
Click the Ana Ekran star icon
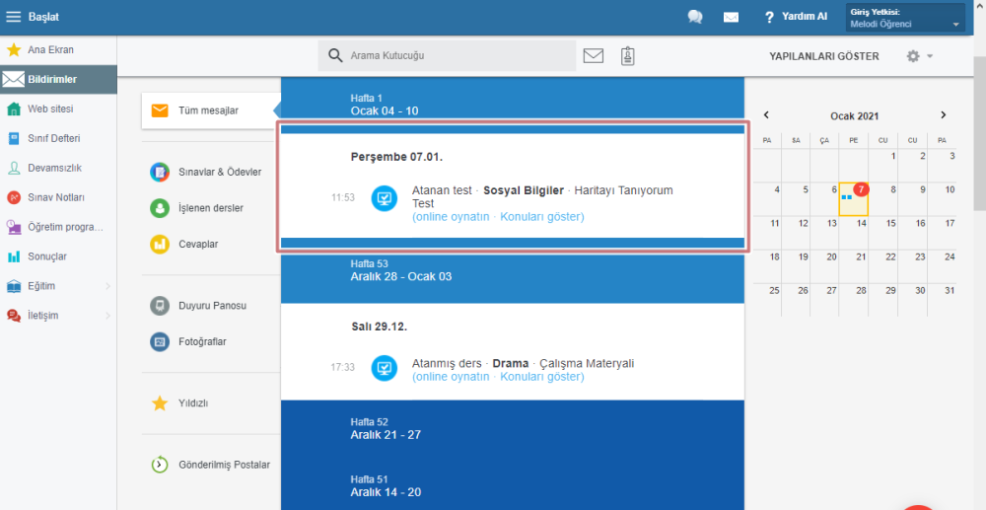click(14, 49)
